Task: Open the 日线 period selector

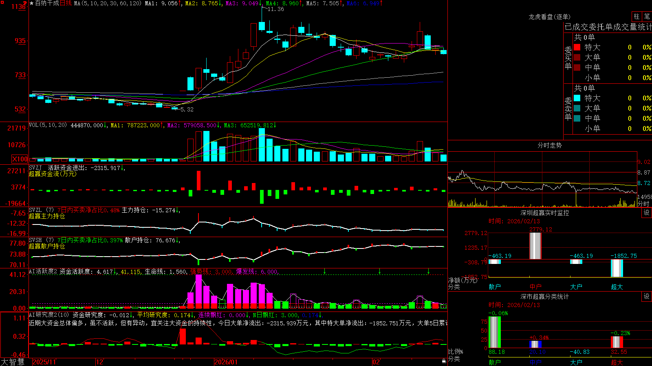Action: pos(66,3)
